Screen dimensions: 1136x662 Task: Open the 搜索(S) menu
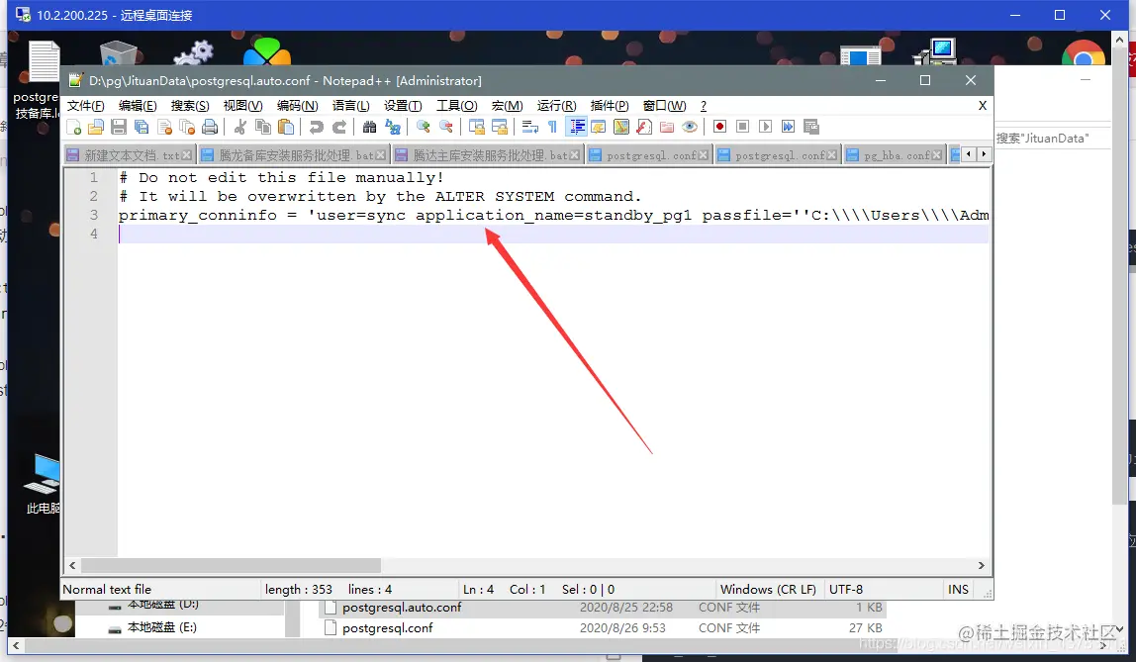pos(190,106)
